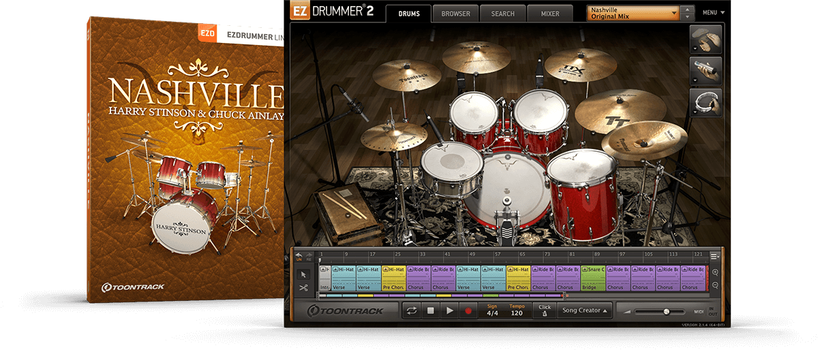Switch to the BROWSER tab
Image resolution: width=818 pixels, height=352 pixels.
[455, 14]
